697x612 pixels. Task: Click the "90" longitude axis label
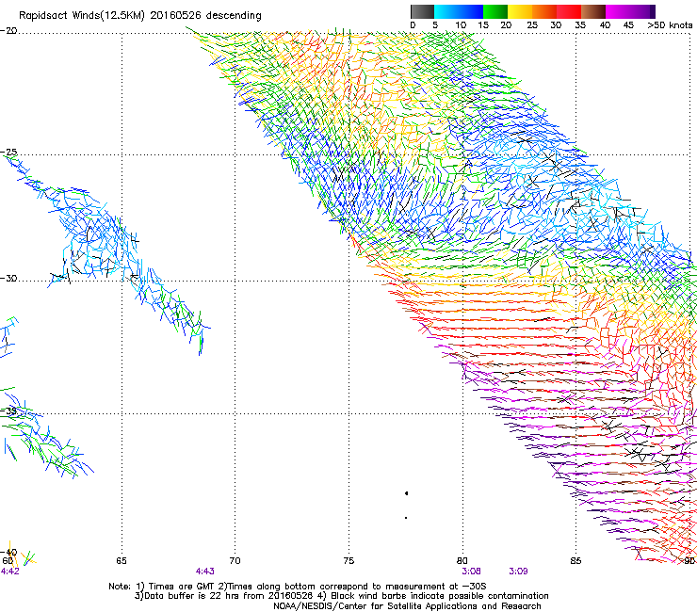pyautogui.click(x=689, y=561)
